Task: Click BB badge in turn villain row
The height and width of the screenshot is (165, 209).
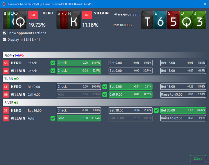Action: pos(6,94)
